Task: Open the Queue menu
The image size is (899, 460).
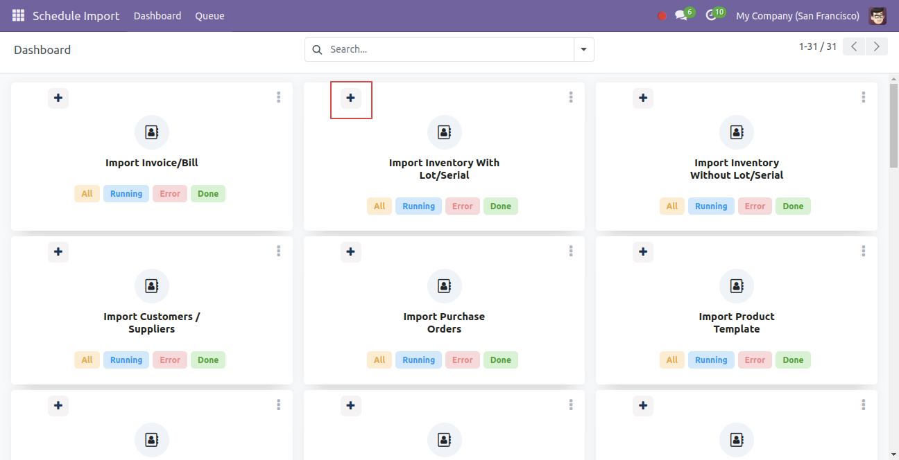Action: click(209, 16)
